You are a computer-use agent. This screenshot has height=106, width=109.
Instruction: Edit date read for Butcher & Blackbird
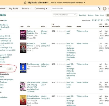pos(101,38)
